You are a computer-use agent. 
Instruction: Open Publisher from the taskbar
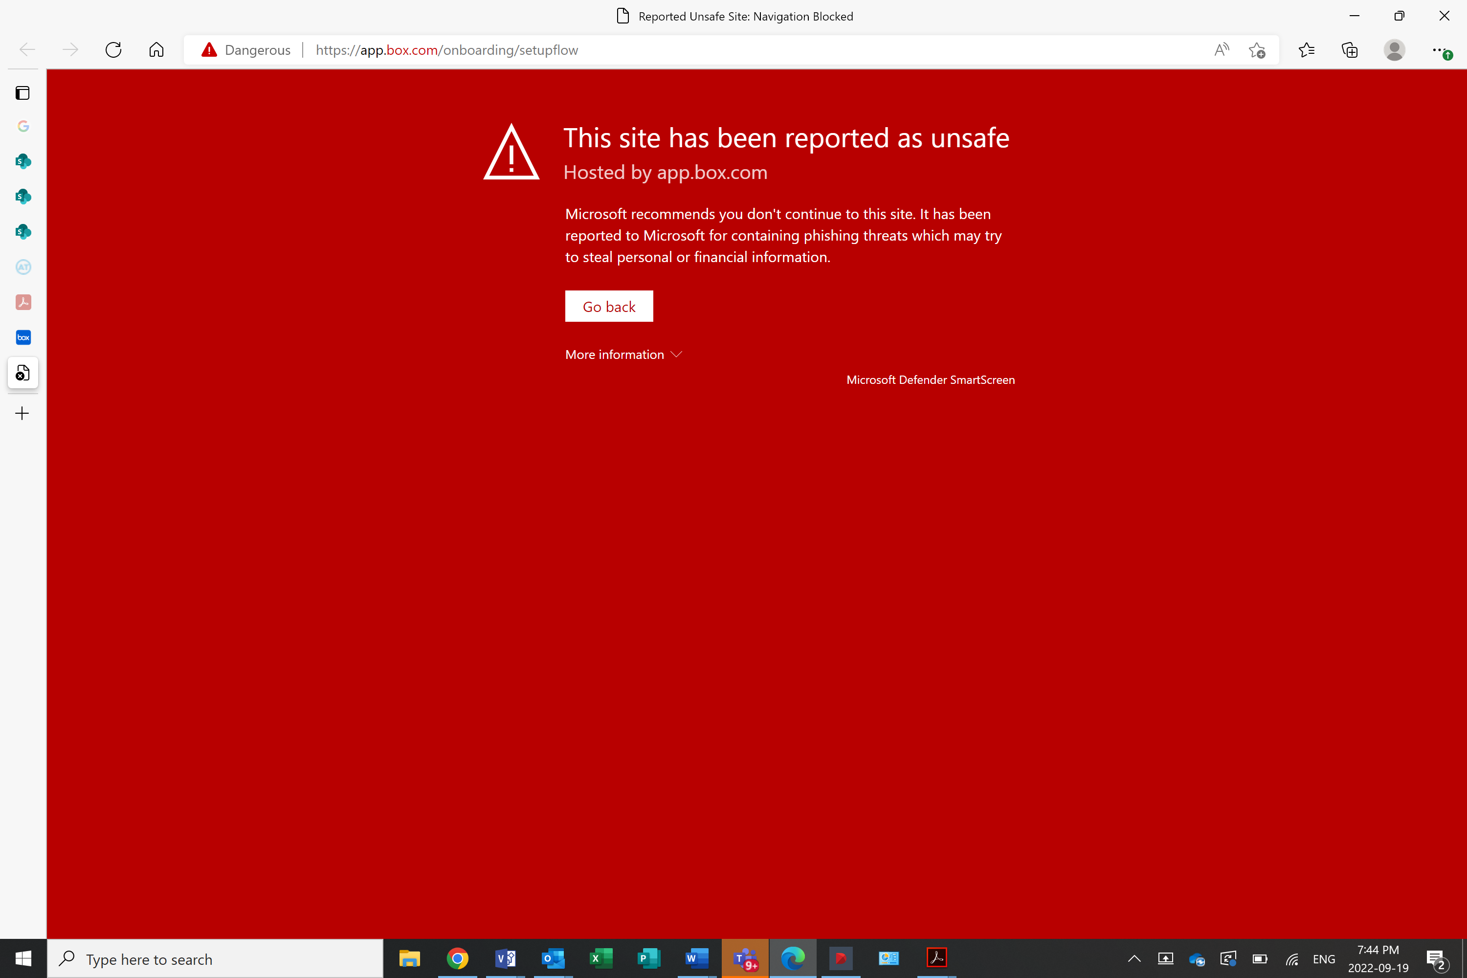pyautogui.click(x=649, y=958)
